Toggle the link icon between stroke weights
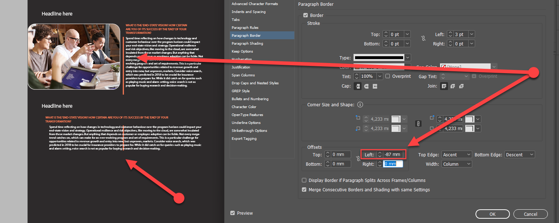The width and height of the screenshot is (559, 223). coord(423,39)
